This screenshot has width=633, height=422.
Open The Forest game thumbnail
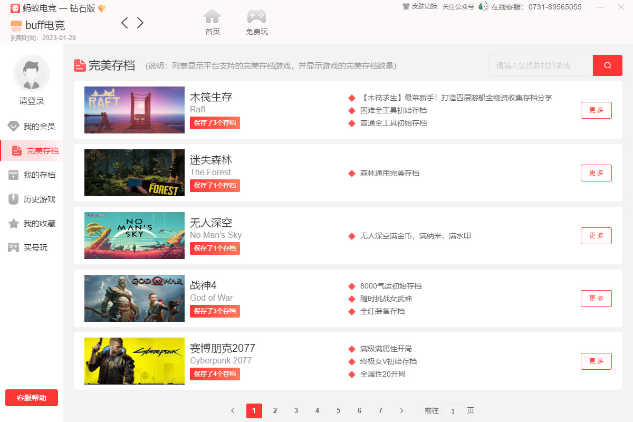135,172
